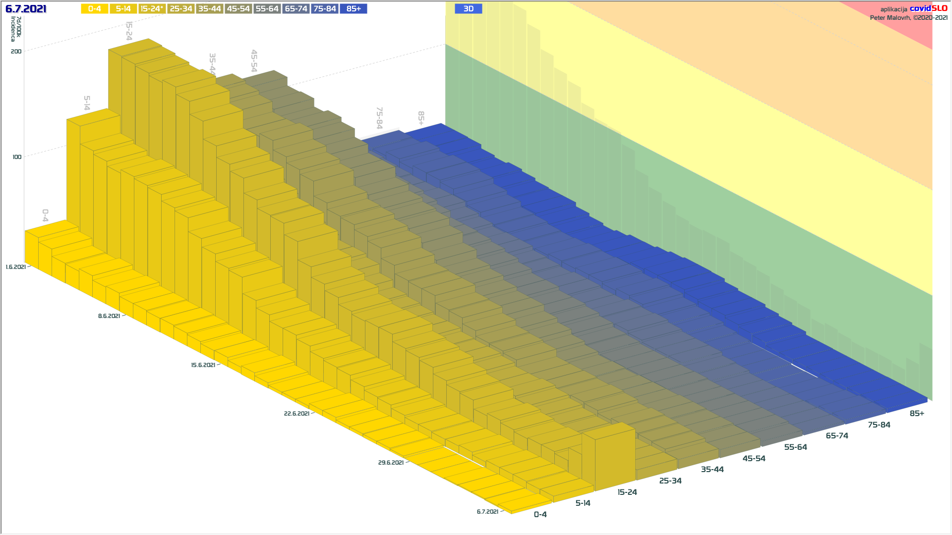Image resolution: width=952 pixels, height=535 pixels.
Task: Toggle the 75-84 age group legend button
Action: click(324, 9)
